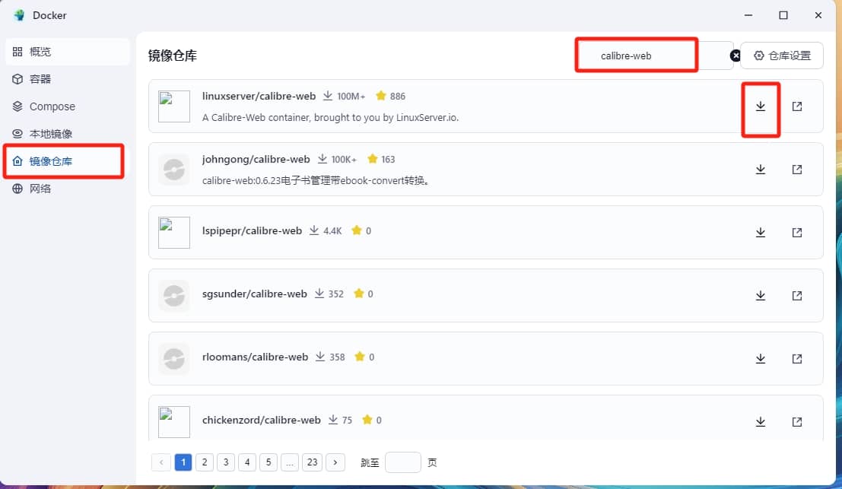The height and width of the screenshot is (489, 842).
Task: Download the sgsunder/calibre-web image
Action: 761,296
